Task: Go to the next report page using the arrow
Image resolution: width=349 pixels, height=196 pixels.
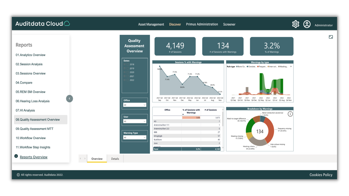Action: [x=85, y=159]
